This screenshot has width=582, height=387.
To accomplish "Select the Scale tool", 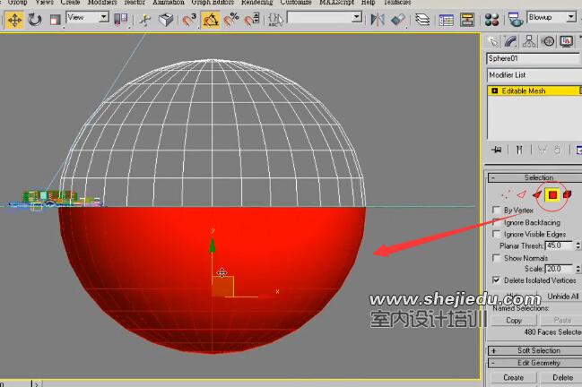I will [x=55, y=20].
